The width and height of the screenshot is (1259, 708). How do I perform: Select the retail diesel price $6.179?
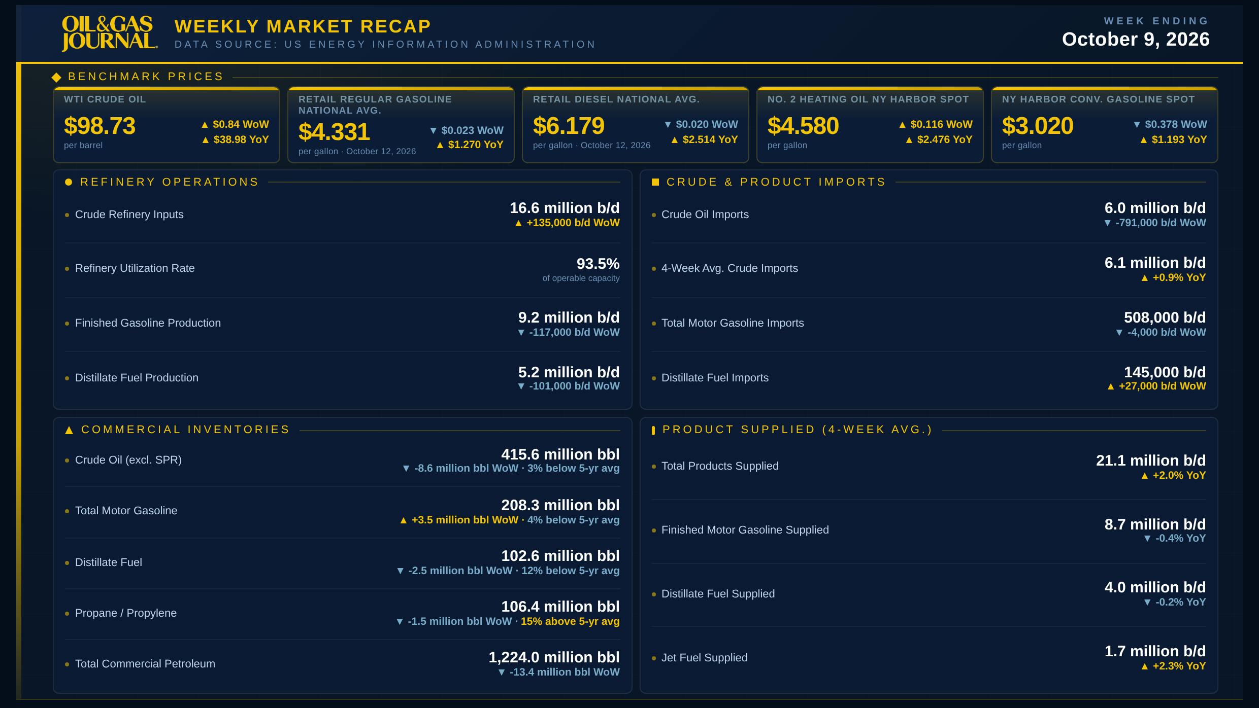pyautogui.click(x=569, y=126)
